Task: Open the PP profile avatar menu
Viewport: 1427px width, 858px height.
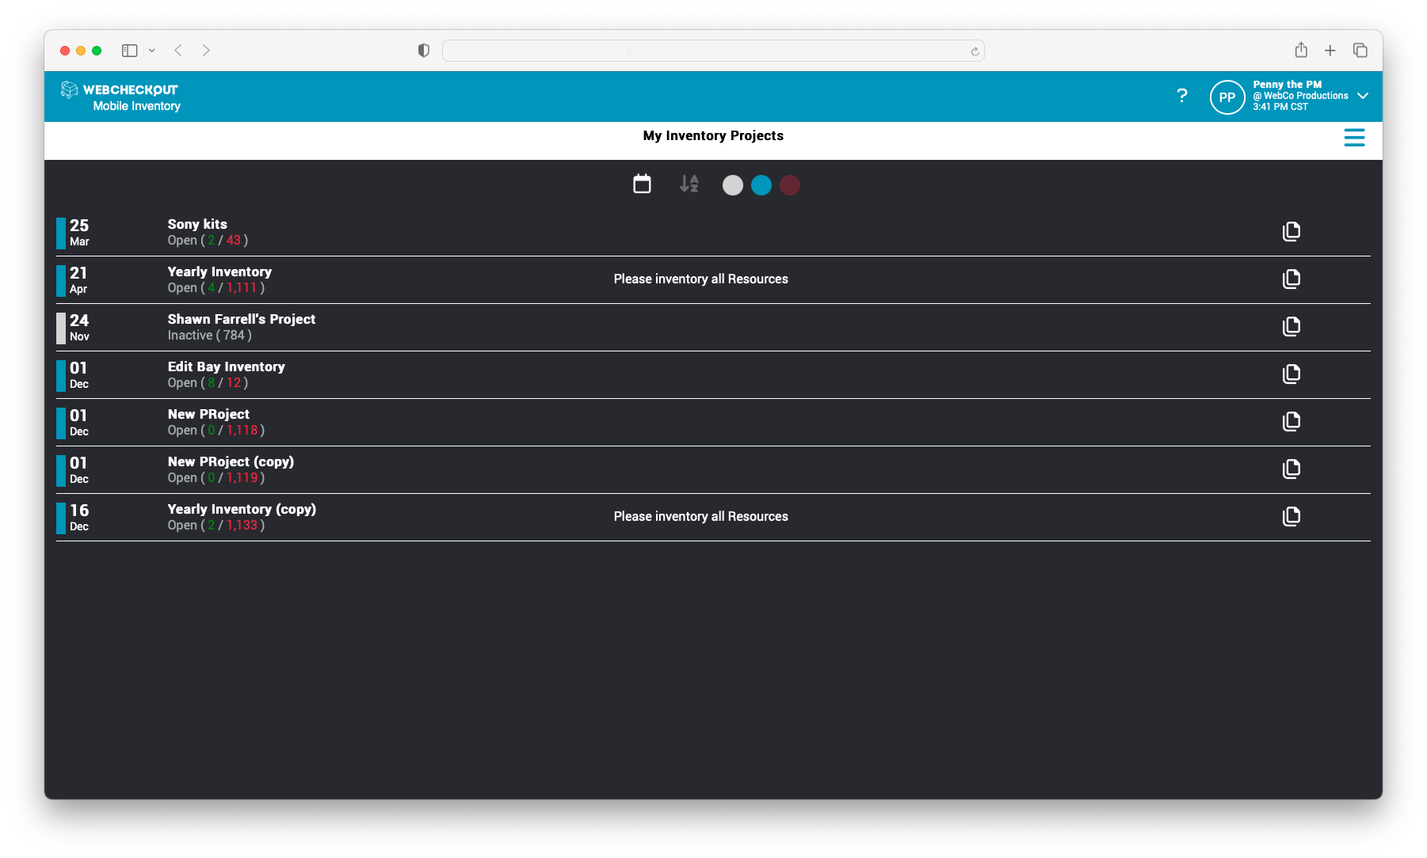Action: [x=1227, y=96]
